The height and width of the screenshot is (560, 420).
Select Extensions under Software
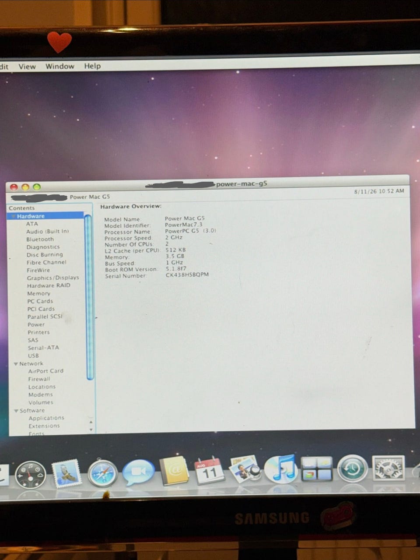point(44,426)
